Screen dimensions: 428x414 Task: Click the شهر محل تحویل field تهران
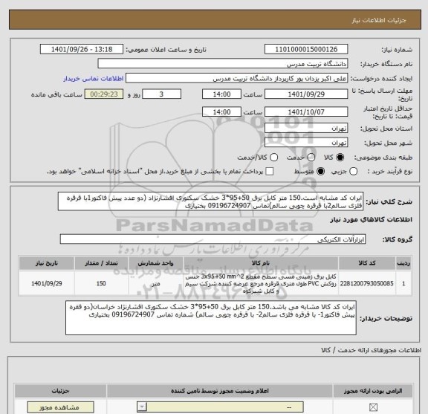pyautogui.click(x=306, y=143)
